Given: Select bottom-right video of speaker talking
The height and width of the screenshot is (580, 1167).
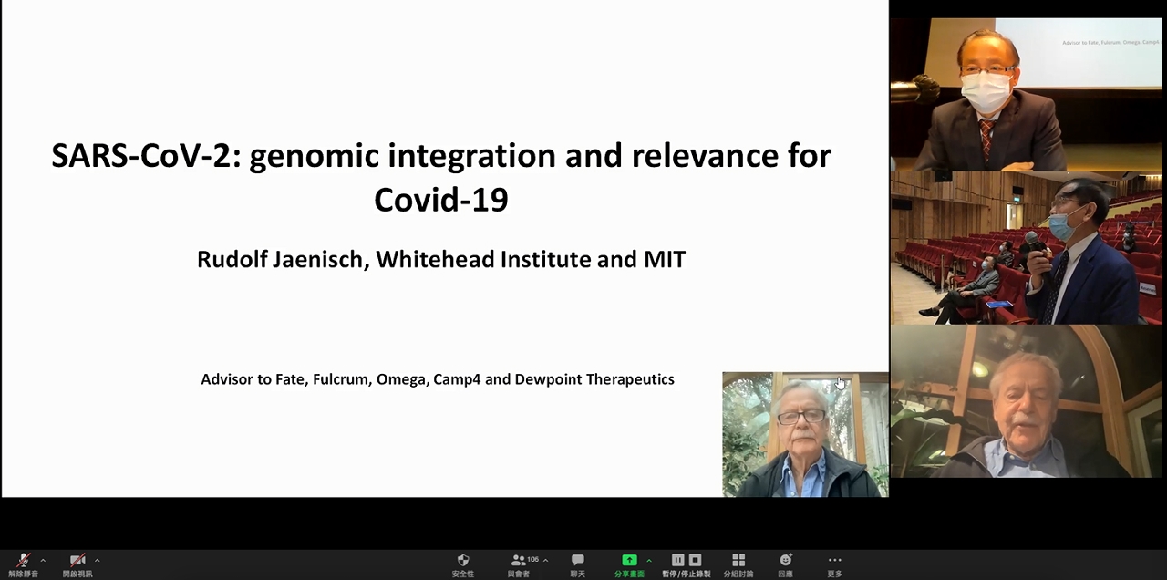Looking at the screenshot, I should tap(1027, 401).
